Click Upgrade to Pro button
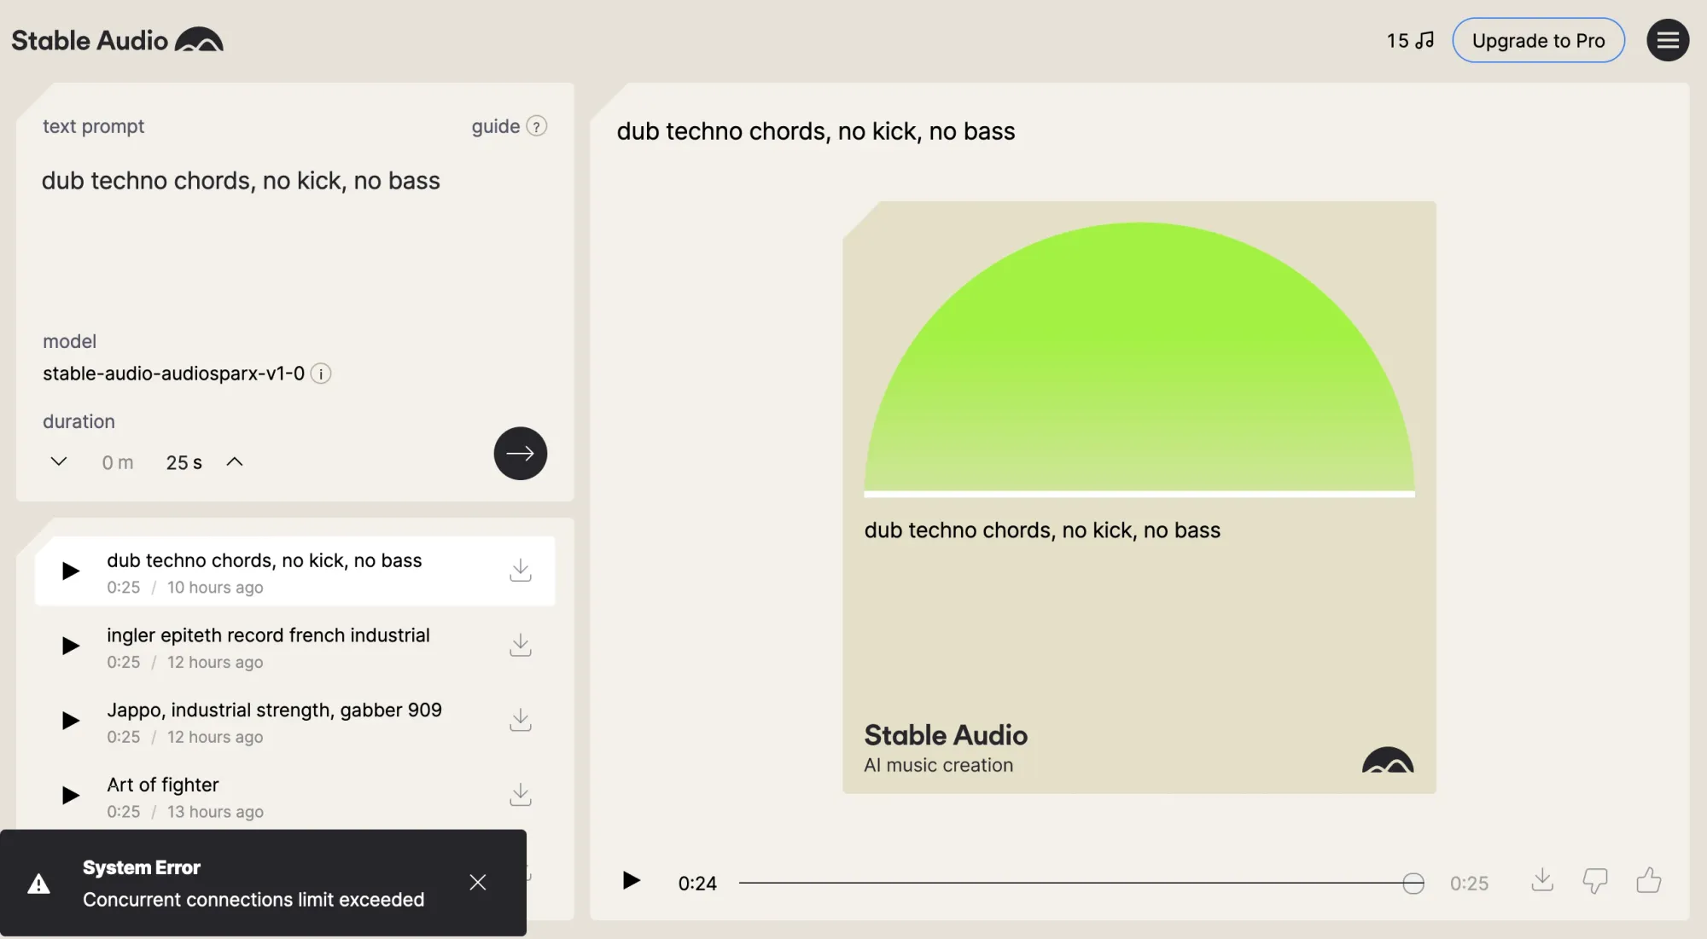1707x939 pixels. pos(1537,40)
